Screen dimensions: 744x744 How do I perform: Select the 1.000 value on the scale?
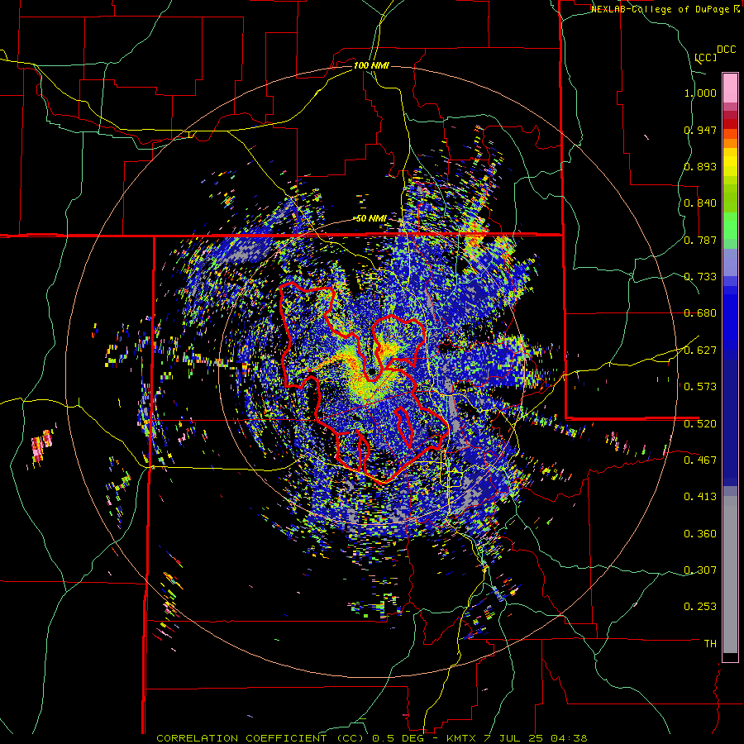point(700,93)
